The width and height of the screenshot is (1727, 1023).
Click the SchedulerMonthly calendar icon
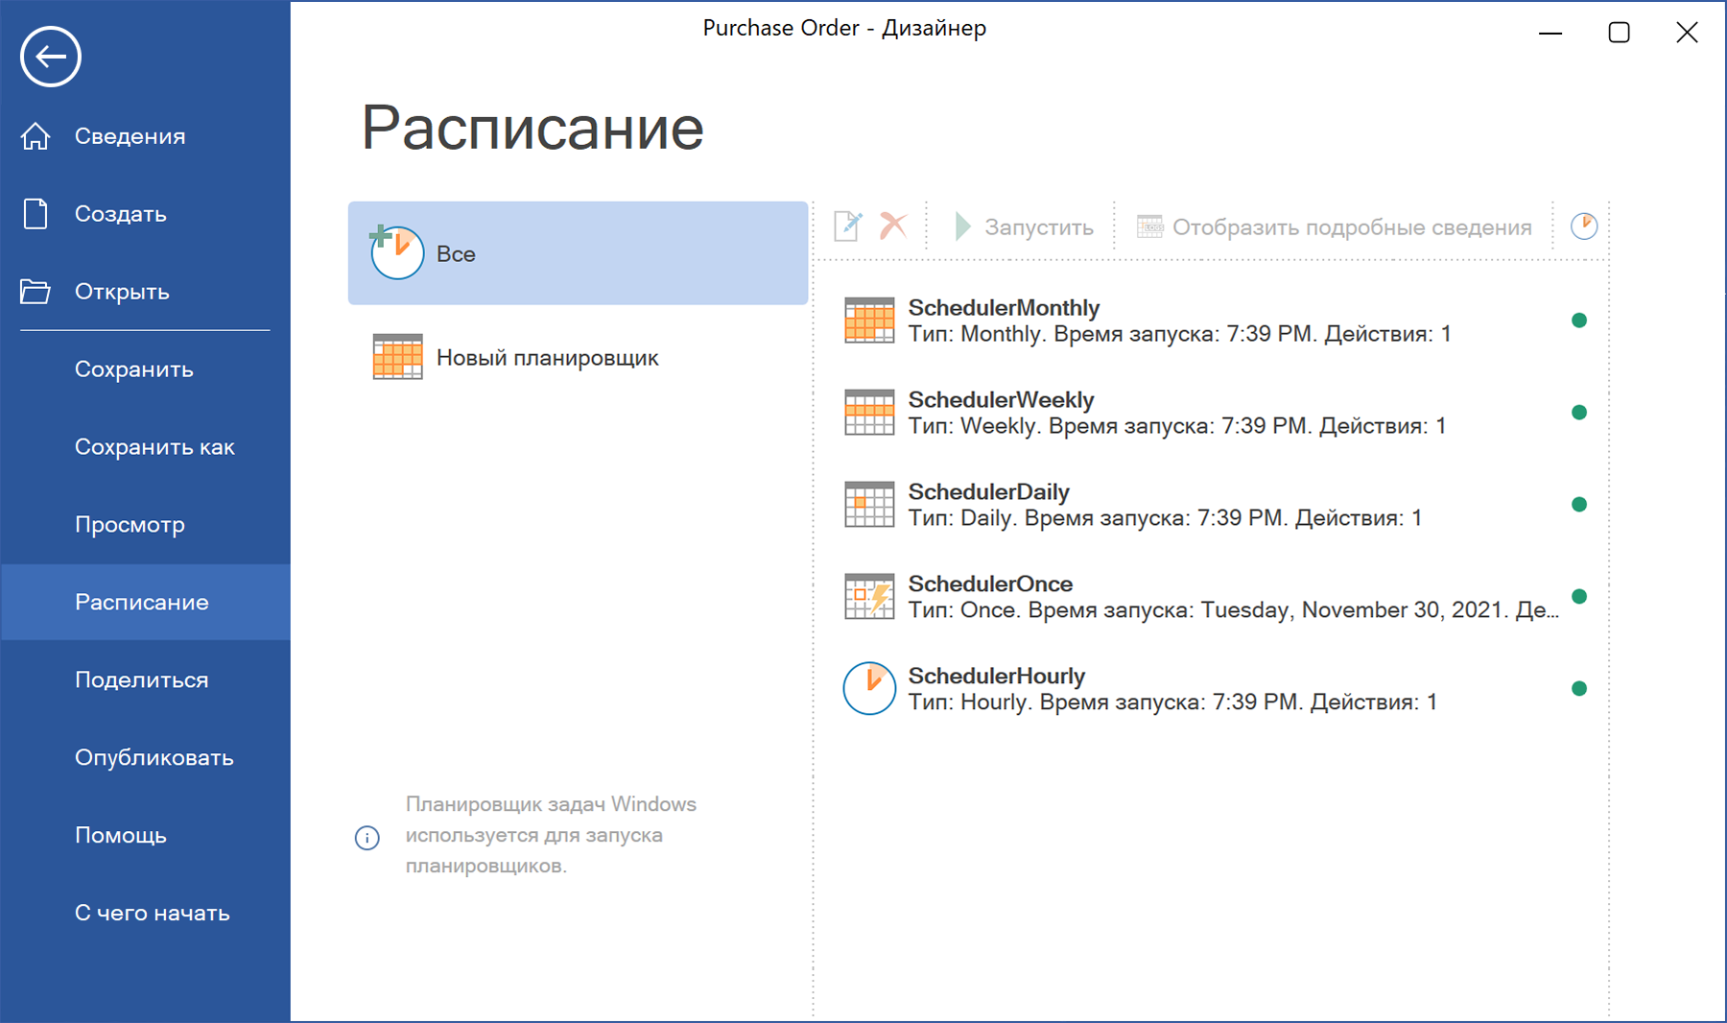[x=869, y=321]
